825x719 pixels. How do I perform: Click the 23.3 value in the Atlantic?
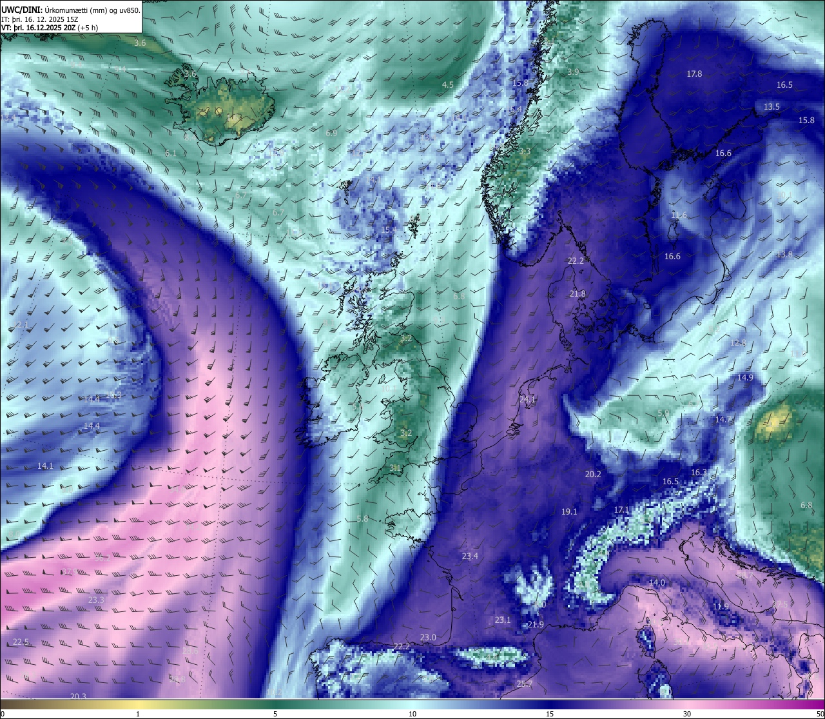96,600
